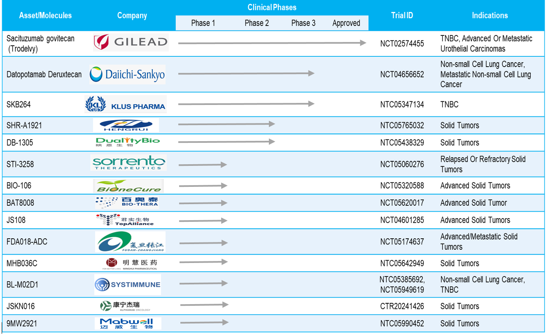The image size is (546, 335).
Task: Click the GILEAD company logo
Action: [x=130, y=42]
